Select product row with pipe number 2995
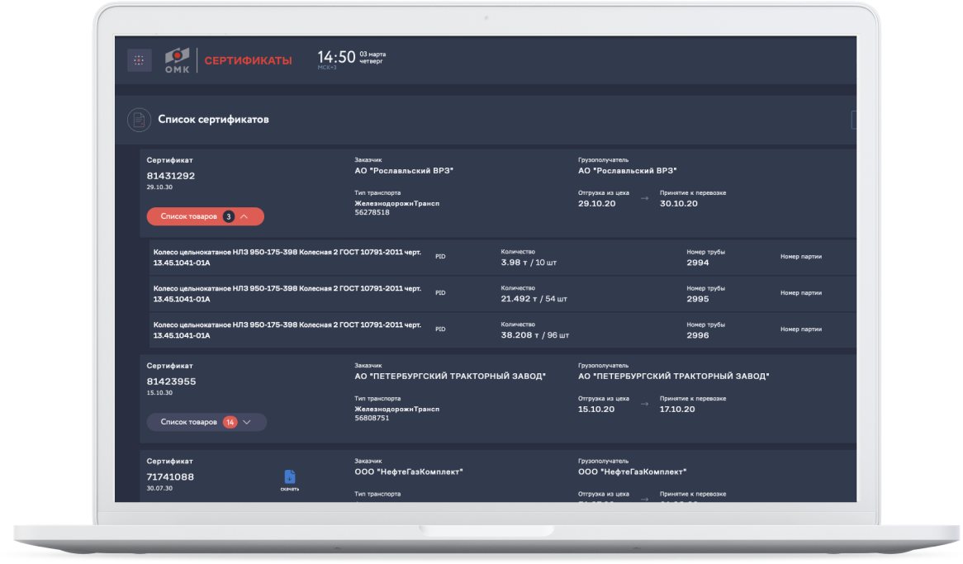Screen dimensions: 963x564 (503, 294)
